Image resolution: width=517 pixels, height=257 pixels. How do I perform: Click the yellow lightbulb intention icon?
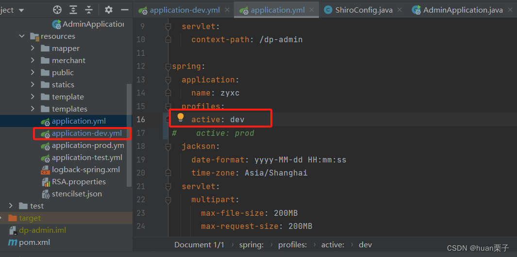181,118
